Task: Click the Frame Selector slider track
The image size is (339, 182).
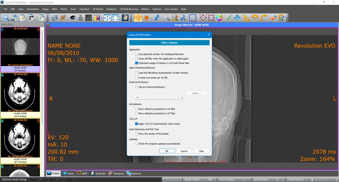Action: [x=324, y=179]
